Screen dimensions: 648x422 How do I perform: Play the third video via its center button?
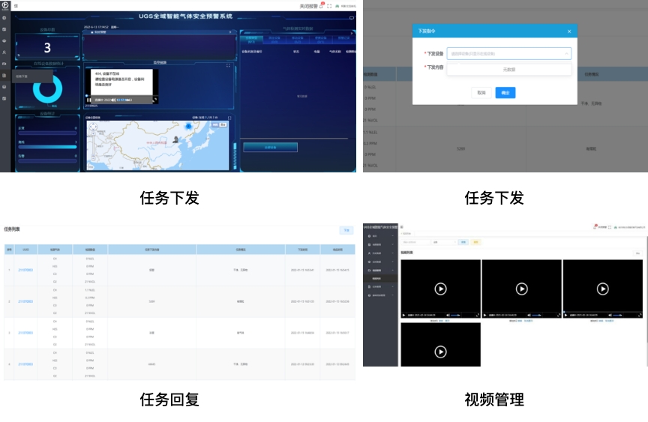tap(602, 289)
